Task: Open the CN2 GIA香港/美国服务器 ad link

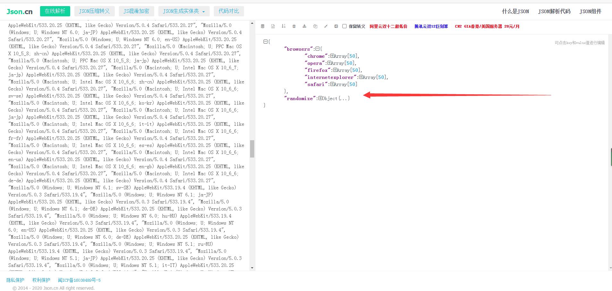Action: point(487,26)
